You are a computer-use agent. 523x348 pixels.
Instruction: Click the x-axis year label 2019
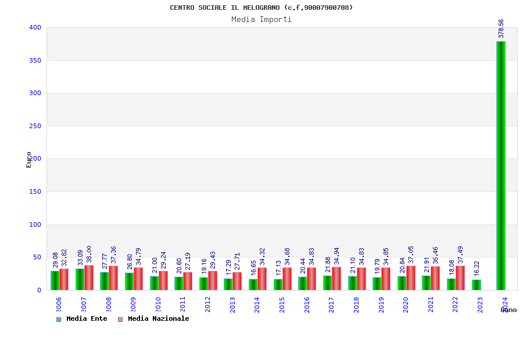(x=381, y=304)
